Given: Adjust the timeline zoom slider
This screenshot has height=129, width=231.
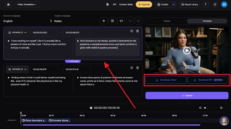Looking at the screenshot, I should pyautogui.click(x=205, y=108).
